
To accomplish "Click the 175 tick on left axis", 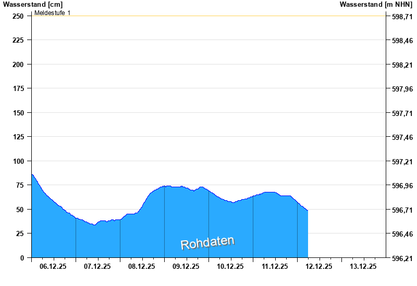I will pos(18,89).
